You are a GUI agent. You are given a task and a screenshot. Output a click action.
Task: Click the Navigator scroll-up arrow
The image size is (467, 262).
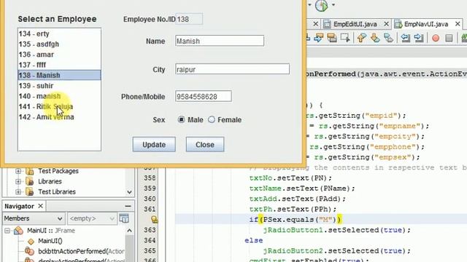click(x=130, y=231)
